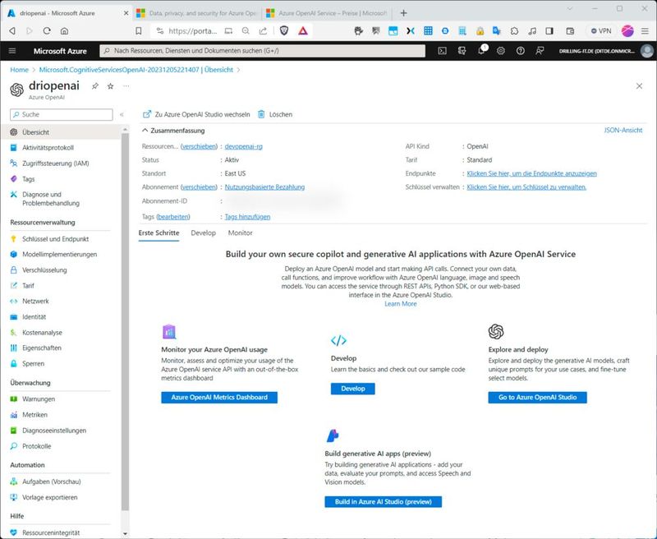657x539 pixels.
Task: Open the feedback icon in top bar
Action: 540,51
